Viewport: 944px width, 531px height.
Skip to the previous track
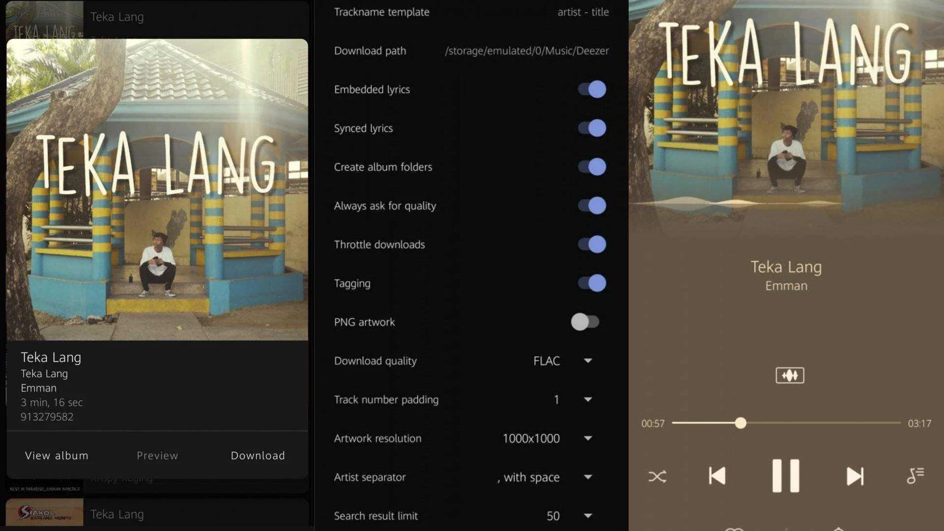717,476
